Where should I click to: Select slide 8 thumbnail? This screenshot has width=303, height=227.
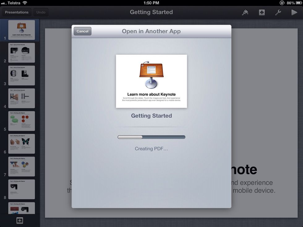pyautogui.click(x=21, y=189)
